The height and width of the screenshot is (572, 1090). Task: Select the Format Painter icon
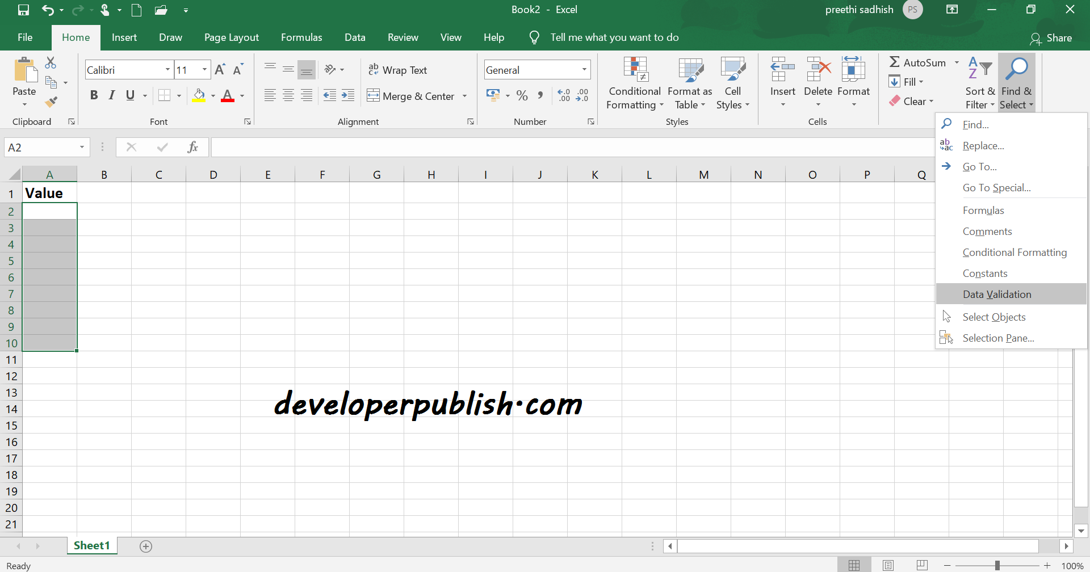tap(52, 102)
